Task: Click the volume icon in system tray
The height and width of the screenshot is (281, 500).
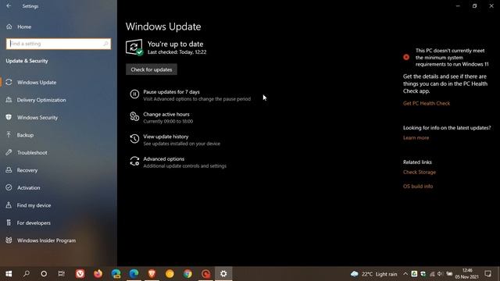Action: [x=441, y=274]
